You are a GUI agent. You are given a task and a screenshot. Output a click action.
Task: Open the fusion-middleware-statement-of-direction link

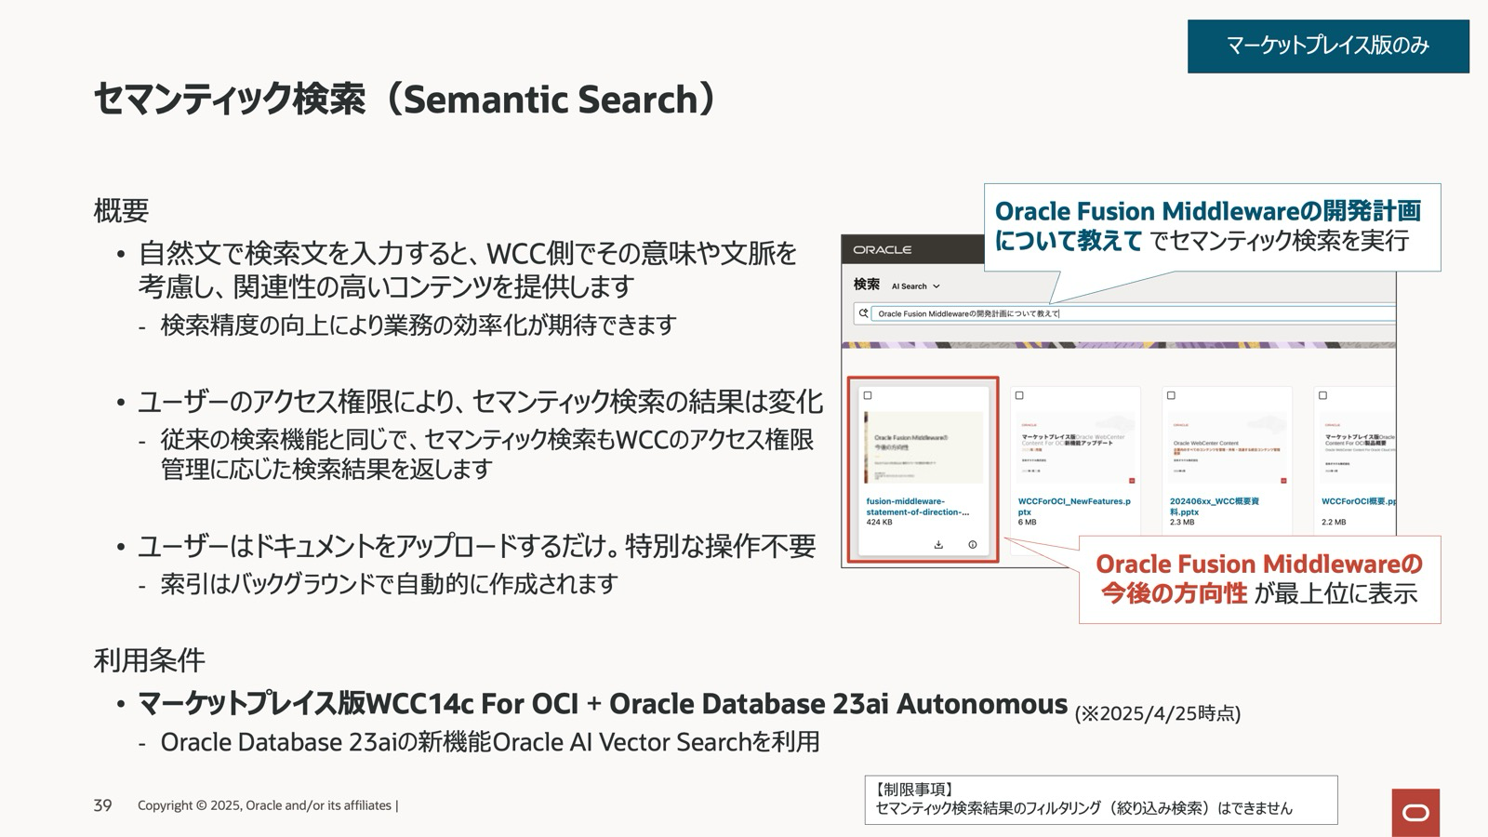point(917,507)
